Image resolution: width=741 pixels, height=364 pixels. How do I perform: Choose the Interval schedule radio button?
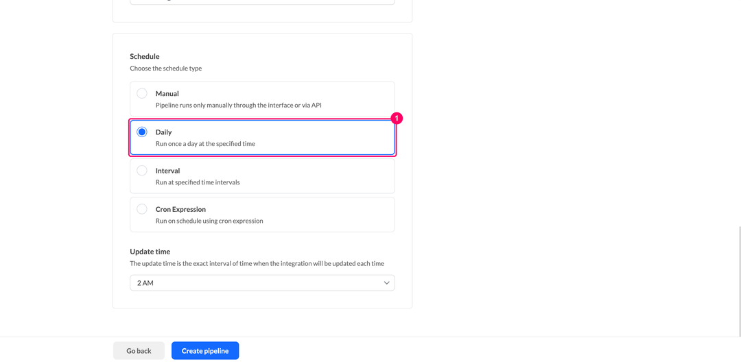tap(142, 171)
